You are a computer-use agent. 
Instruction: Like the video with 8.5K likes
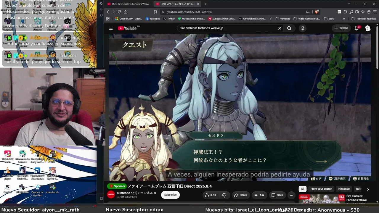[211, 195]
